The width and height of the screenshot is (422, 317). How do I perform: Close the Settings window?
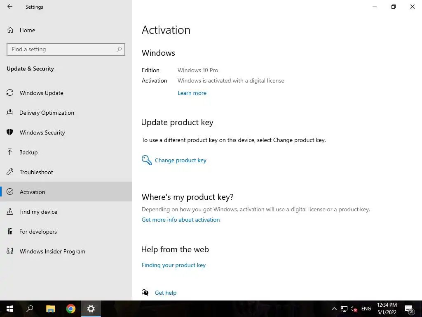pyautogui.click(x=412, y=7)
